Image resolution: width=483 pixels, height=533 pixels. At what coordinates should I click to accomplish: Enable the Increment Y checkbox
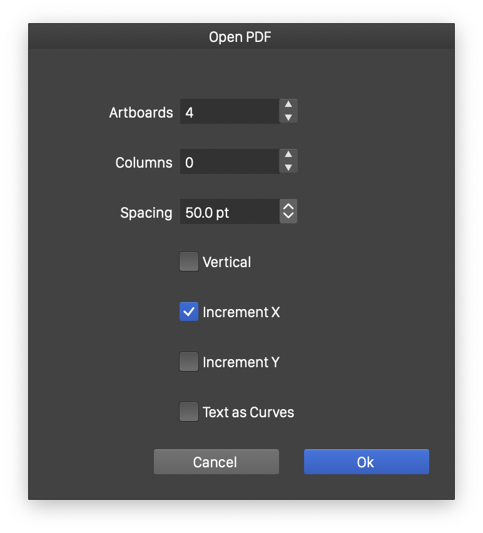tap(189, 362)
